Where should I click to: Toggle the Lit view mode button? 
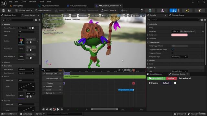[66, 16]
